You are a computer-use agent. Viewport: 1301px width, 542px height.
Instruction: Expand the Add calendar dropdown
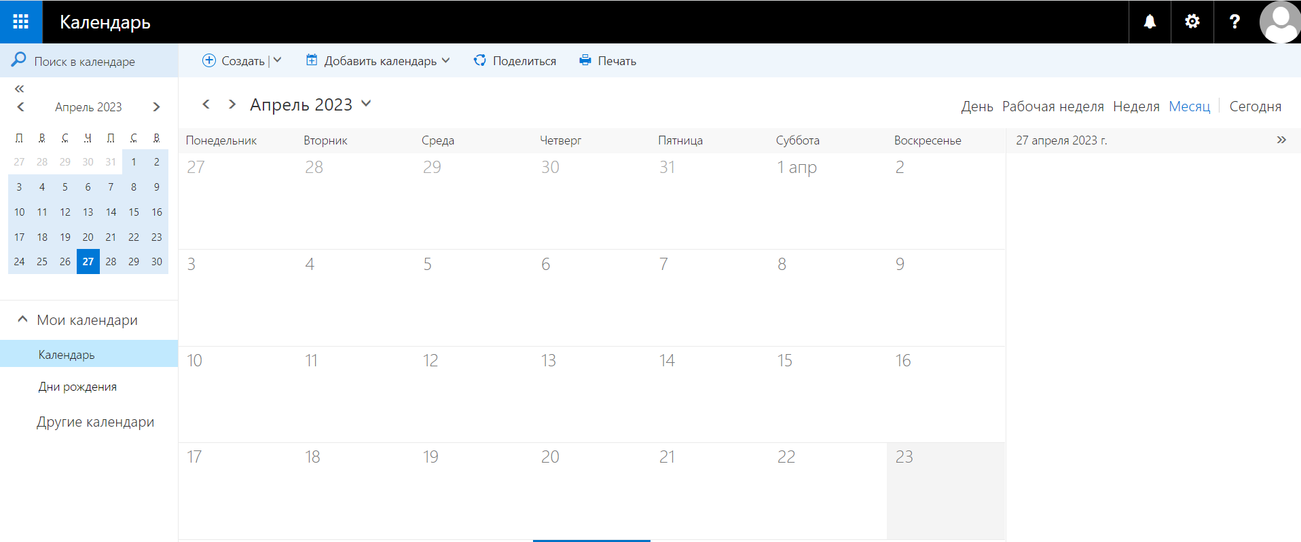click(x=445, y=60)
